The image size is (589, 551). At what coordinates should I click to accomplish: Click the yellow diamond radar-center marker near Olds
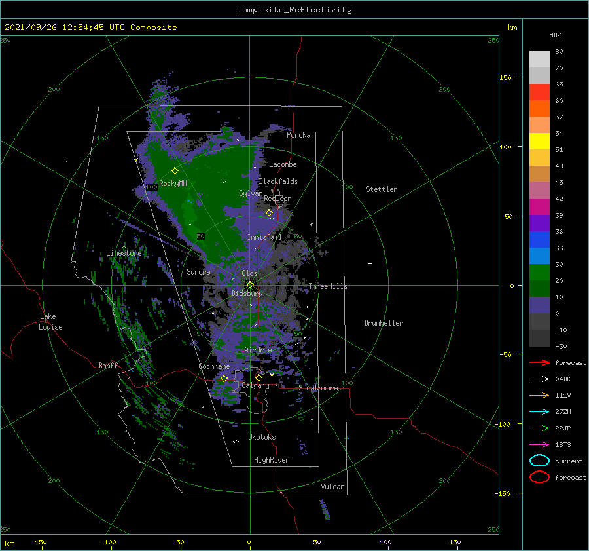click(250, 285)
